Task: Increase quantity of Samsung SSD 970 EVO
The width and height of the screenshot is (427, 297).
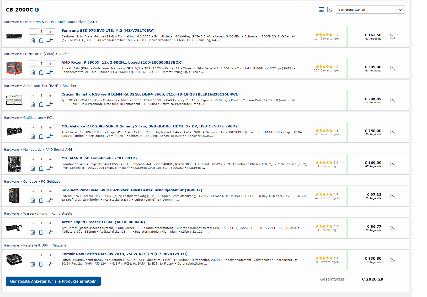Action: [50, 31]
